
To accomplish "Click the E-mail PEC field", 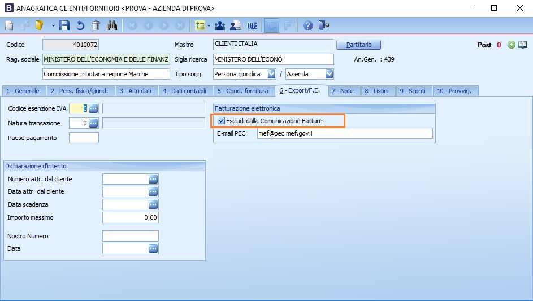I will (x=345, y=133).
